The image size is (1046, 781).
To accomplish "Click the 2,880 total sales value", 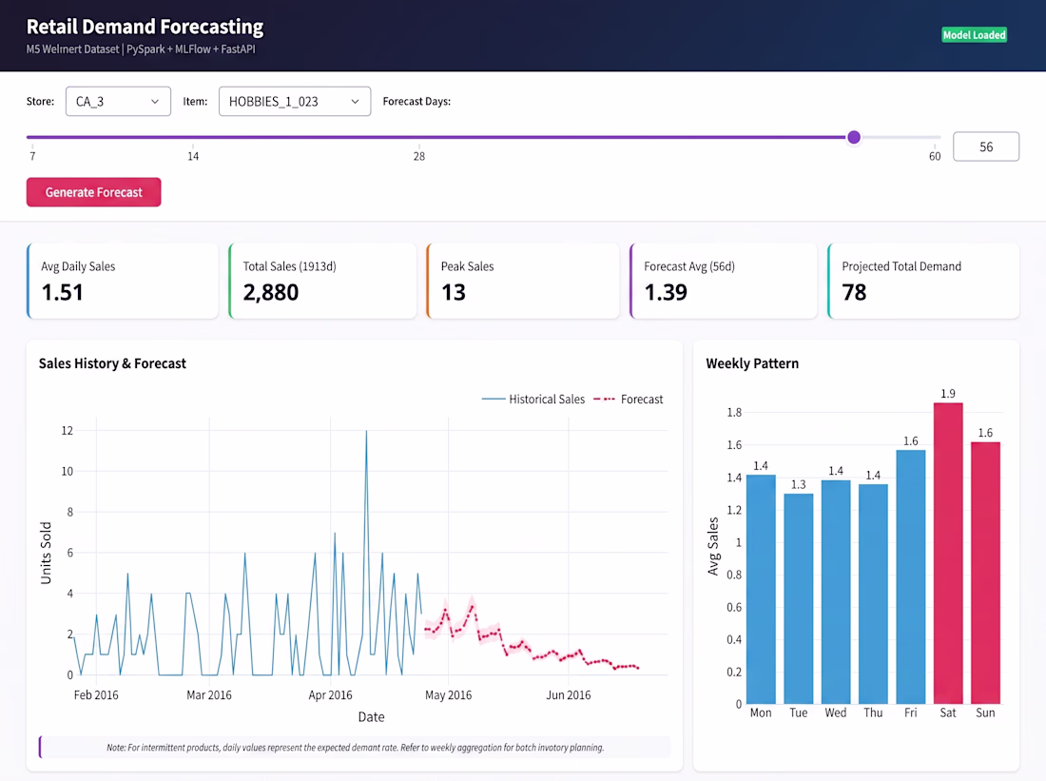I will coord(271,292).
